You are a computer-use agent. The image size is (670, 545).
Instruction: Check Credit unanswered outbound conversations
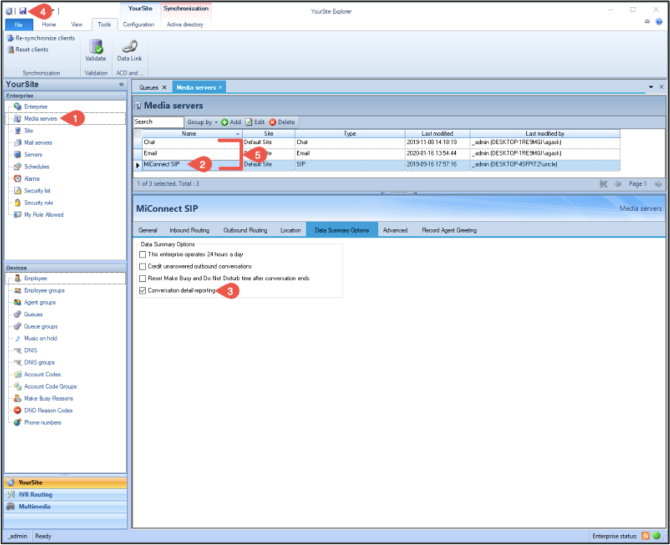pyautogui.click(x=143, y=266)
